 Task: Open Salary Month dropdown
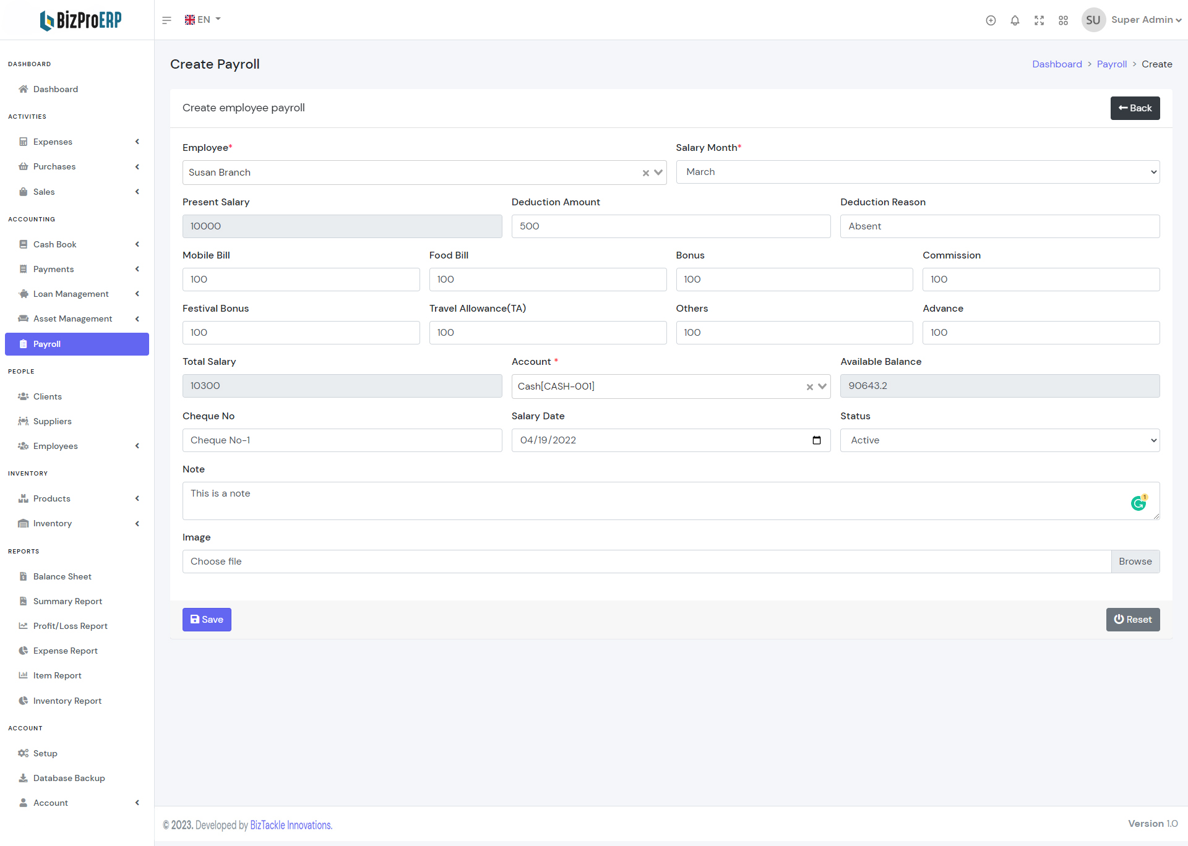[918, 172]
